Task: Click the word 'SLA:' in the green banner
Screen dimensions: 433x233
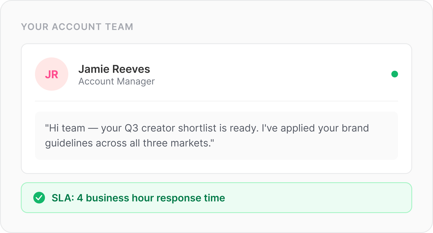Action: tap(63, 198)
